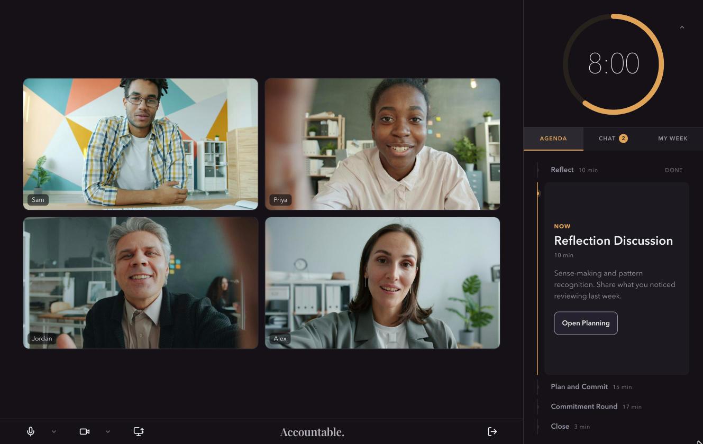
Task: Select Sam's video tile
Action: pos(141,144)
